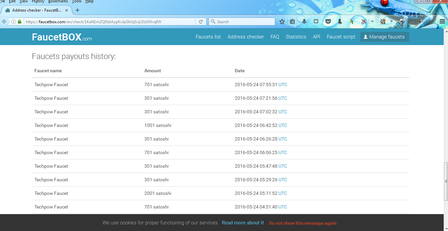
Task: Click the printer toolbar icon
Action: pos(402,22)
